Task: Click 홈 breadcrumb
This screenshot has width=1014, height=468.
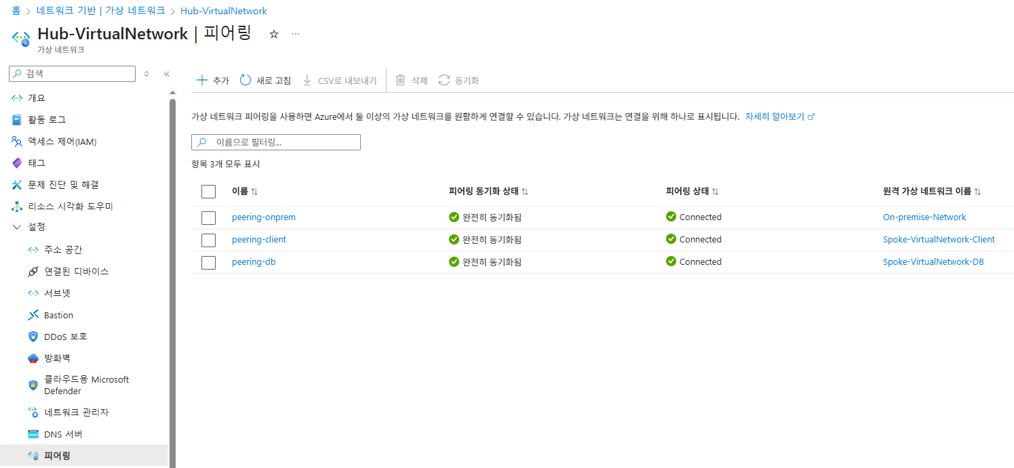Action: coord(16,11)
